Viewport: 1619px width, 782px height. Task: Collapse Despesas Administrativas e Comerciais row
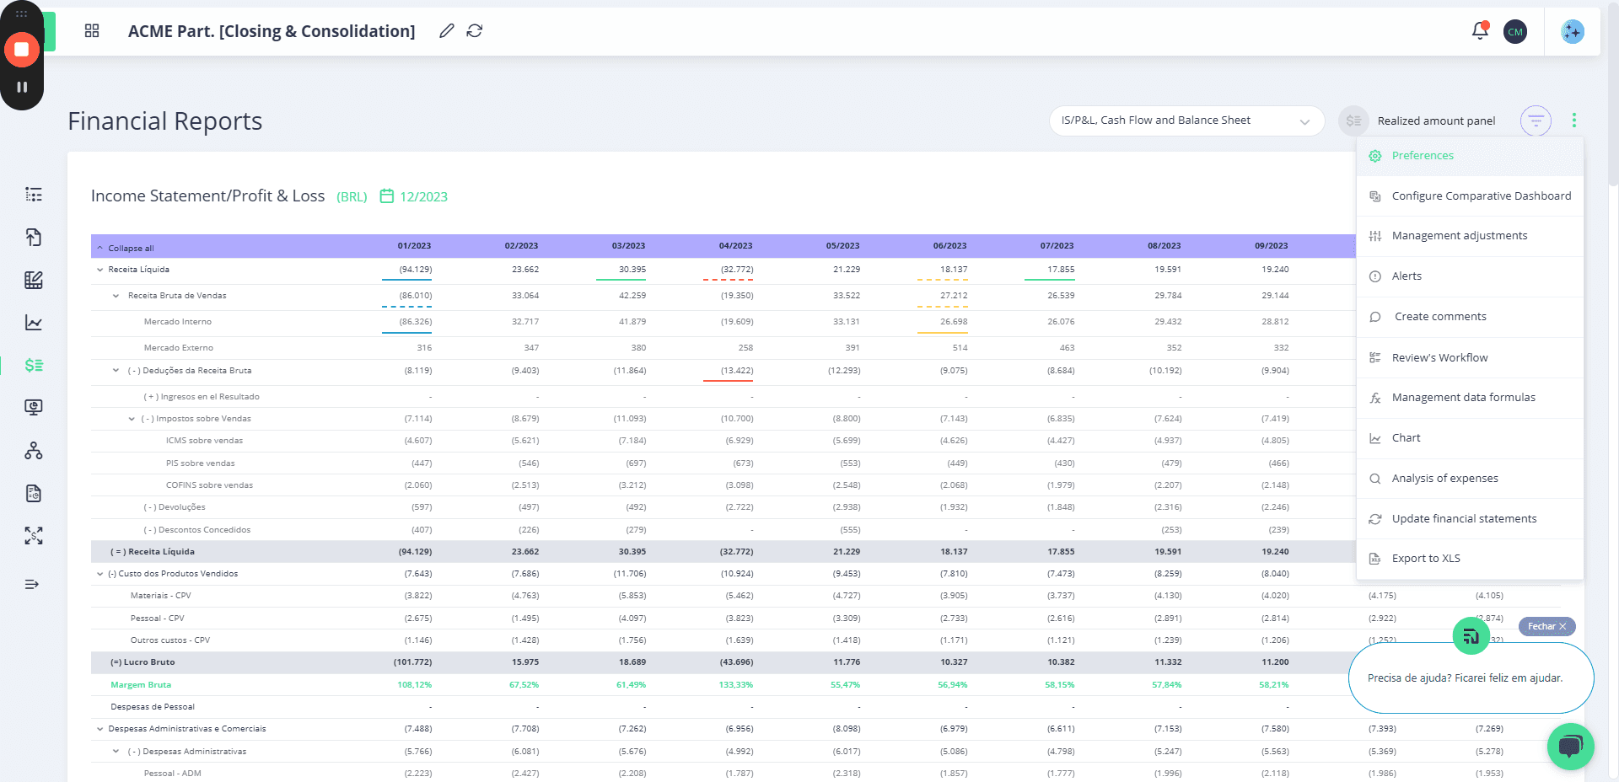(100, 729)
